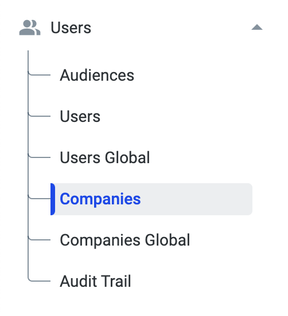Click the Users section header label
The width and height of the screenshot is (288, 316).
click(71, 27)
